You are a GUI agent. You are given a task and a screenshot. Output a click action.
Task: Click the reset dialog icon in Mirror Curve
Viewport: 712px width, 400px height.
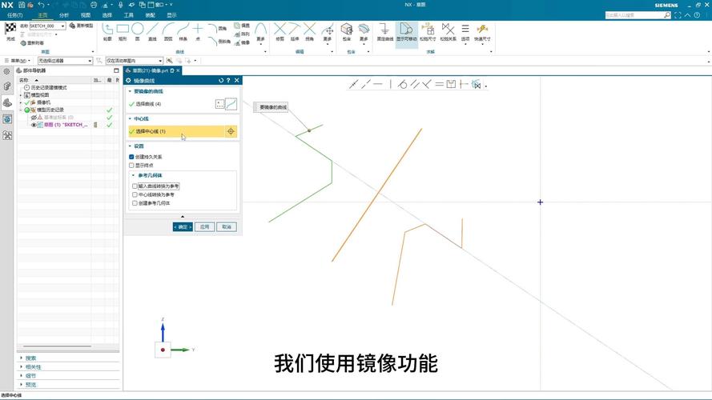tap(221, 80)
